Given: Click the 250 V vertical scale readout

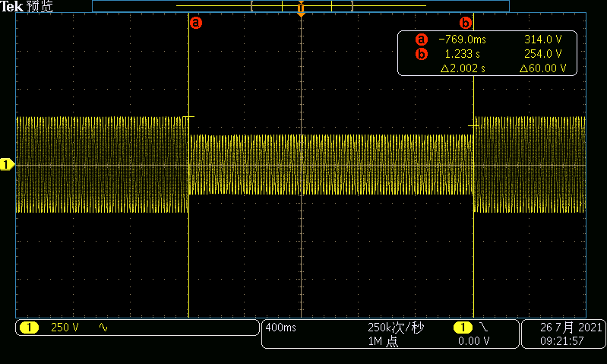Looking at the screenshot, I should coord(65,328).
